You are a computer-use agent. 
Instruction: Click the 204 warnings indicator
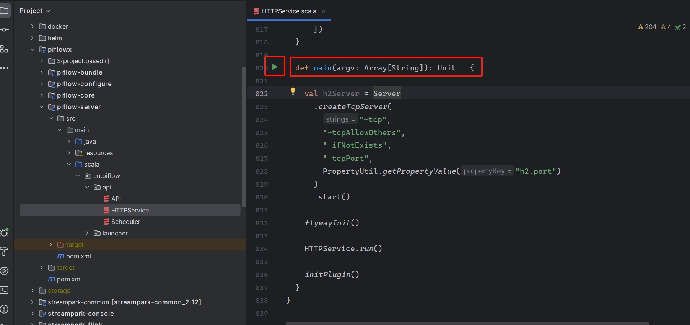(x=647, y=27)
